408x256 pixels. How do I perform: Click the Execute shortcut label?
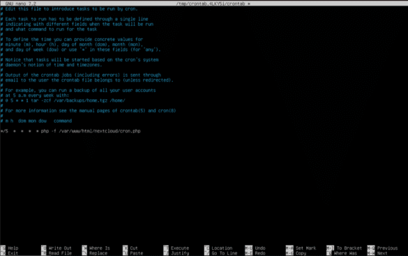[x=180, y=248]
